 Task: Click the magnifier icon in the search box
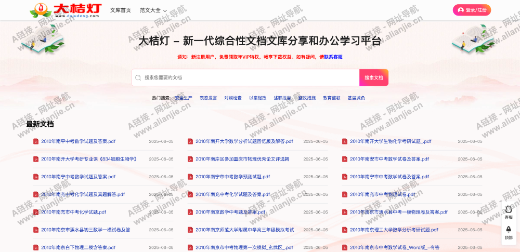(138, 77)
